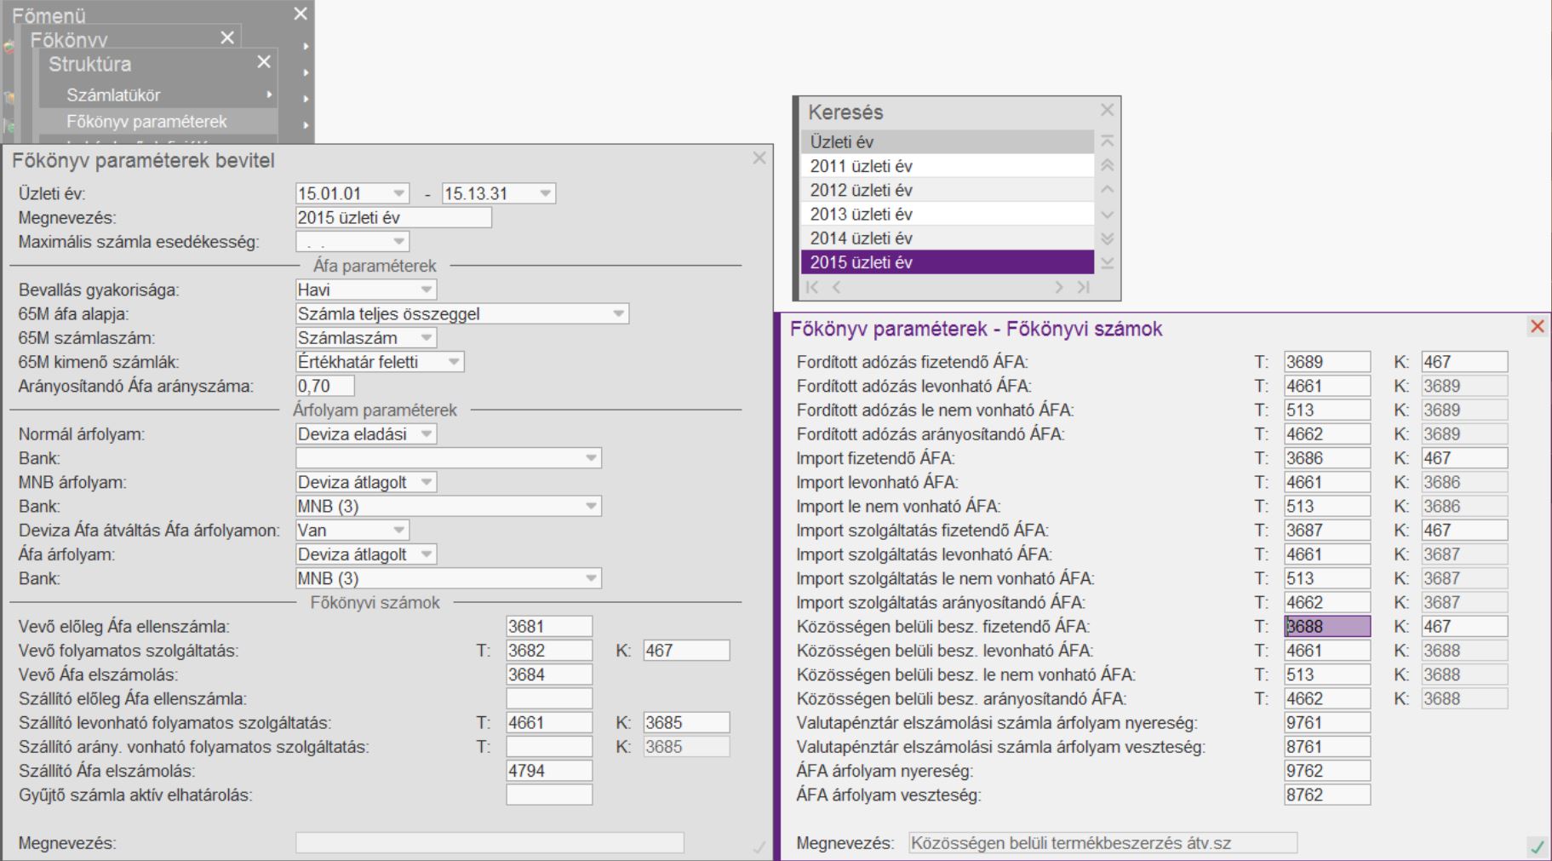Image resolution: width=1552 pixels, height=861 pixels.
Task: Confirm Főkönyvi számok with green checkmark
Action: (1537, 847)
